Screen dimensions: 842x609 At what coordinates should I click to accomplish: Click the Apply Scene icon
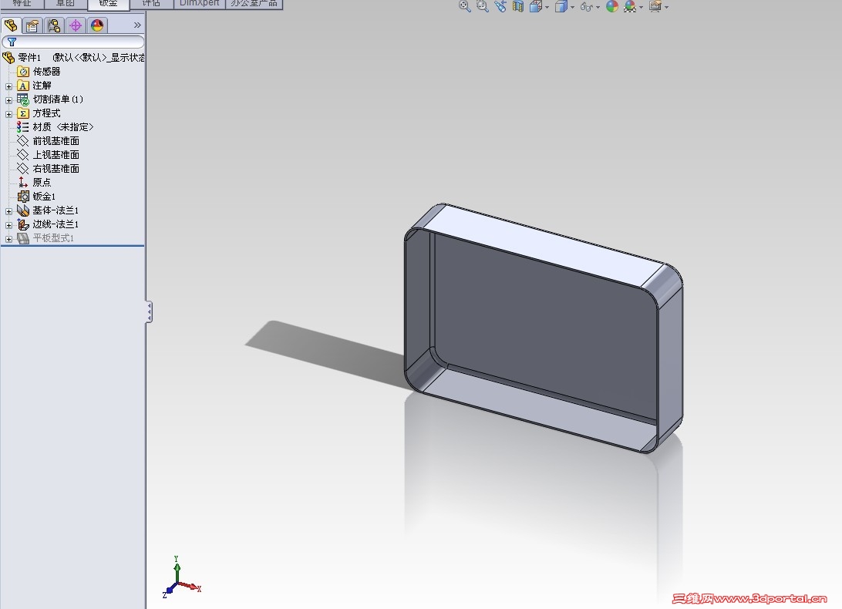coord(630,6)
